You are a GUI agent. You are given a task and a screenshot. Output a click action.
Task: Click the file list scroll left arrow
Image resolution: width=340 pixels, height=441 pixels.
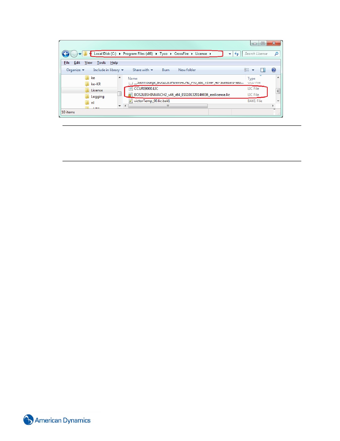[x=125, y=106]
